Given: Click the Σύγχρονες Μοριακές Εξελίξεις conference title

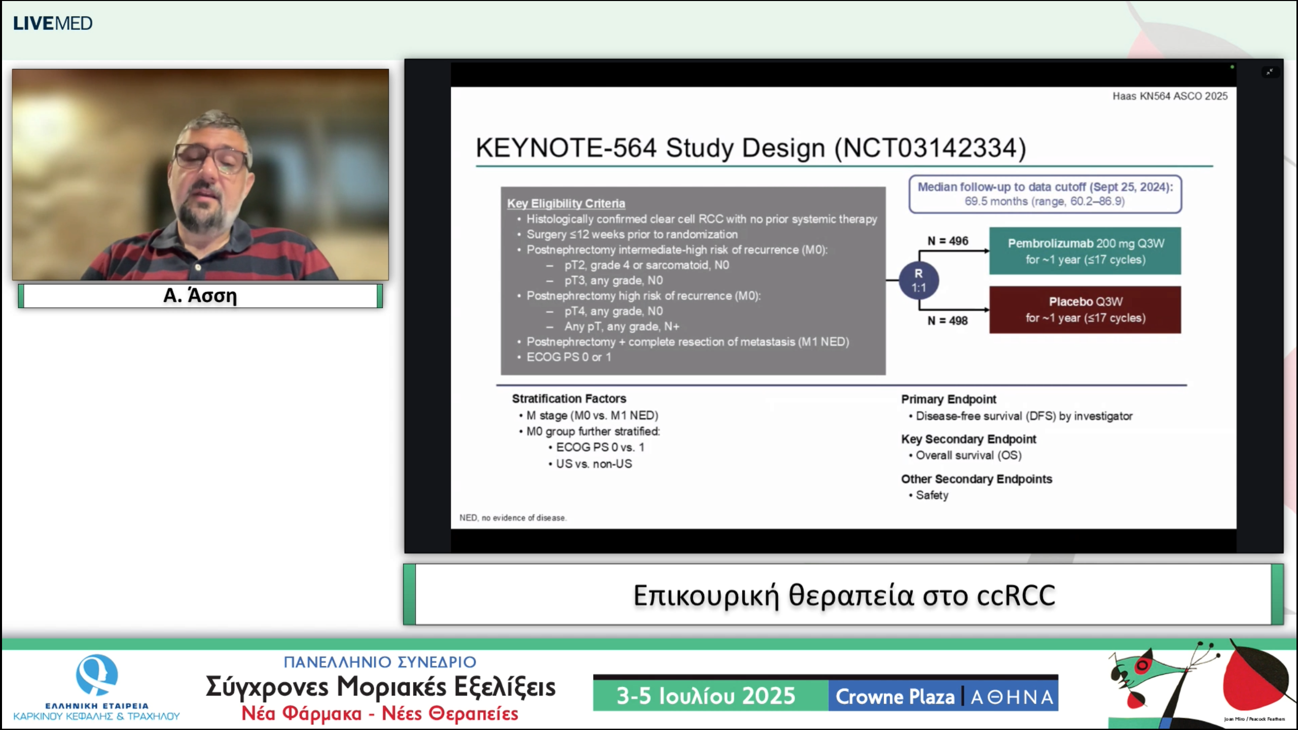Looking at the screenshot, I should pos(380,686).
